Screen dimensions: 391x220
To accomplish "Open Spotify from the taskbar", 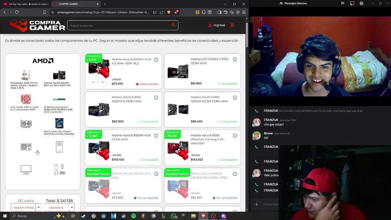I will click(133, 216).
